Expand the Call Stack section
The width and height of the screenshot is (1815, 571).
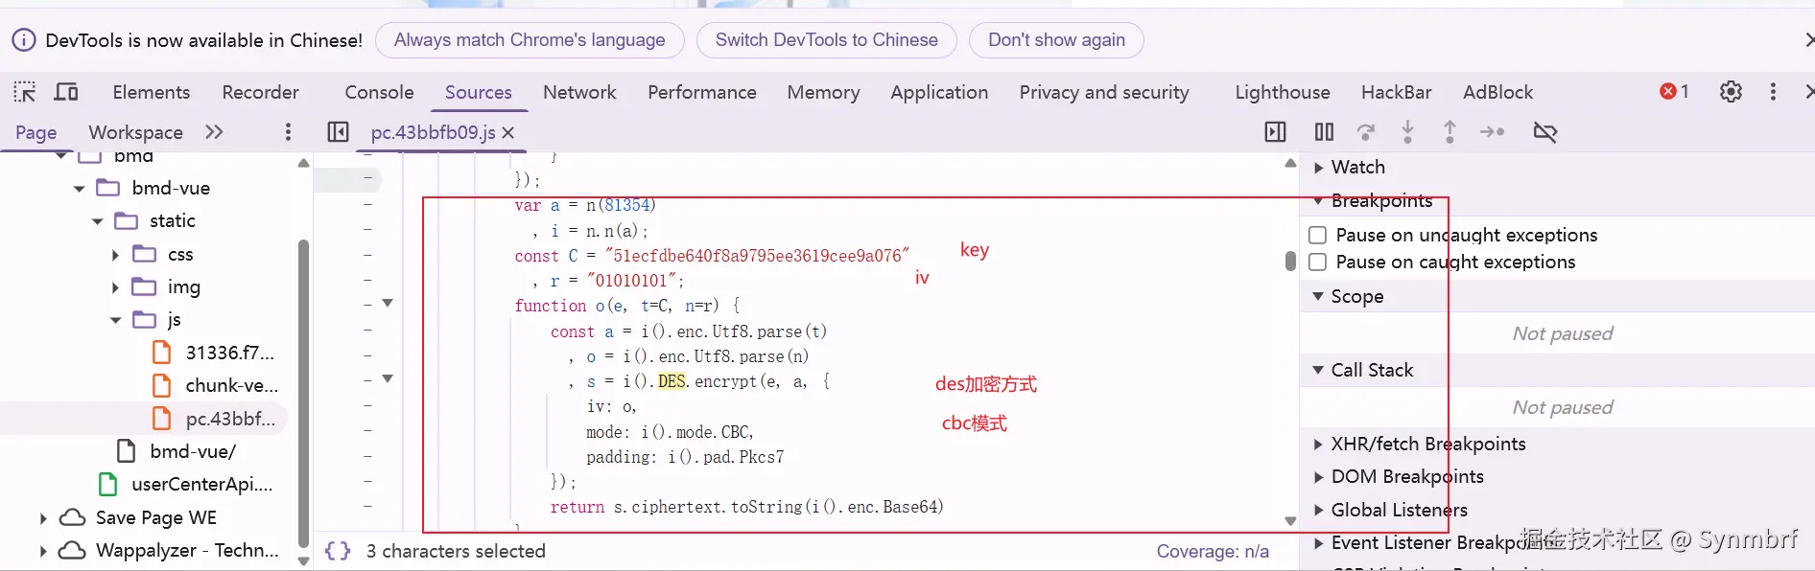coord(1318,370)
